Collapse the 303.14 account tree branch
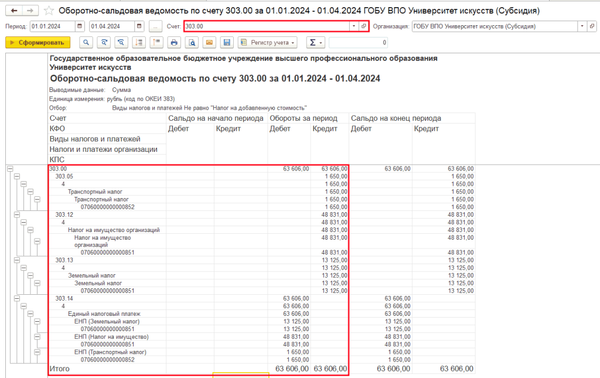This screenshot has width=600, height=378. coord(16,298)
